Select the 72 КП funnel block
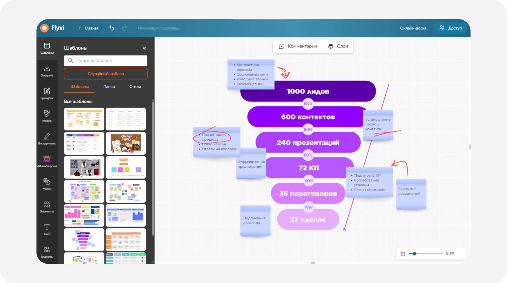Viewport: 507px width, 283px height. coord(309,168)
